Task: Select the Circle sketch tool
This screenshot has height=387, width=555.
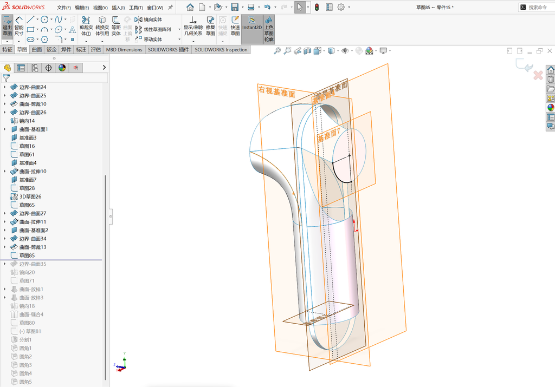Action: [44, 19]
